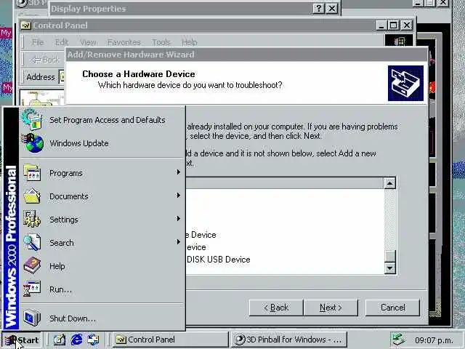Screen dimensions: 465x349
Task: Click the Settings gear icon
Action: coord(32,219)
